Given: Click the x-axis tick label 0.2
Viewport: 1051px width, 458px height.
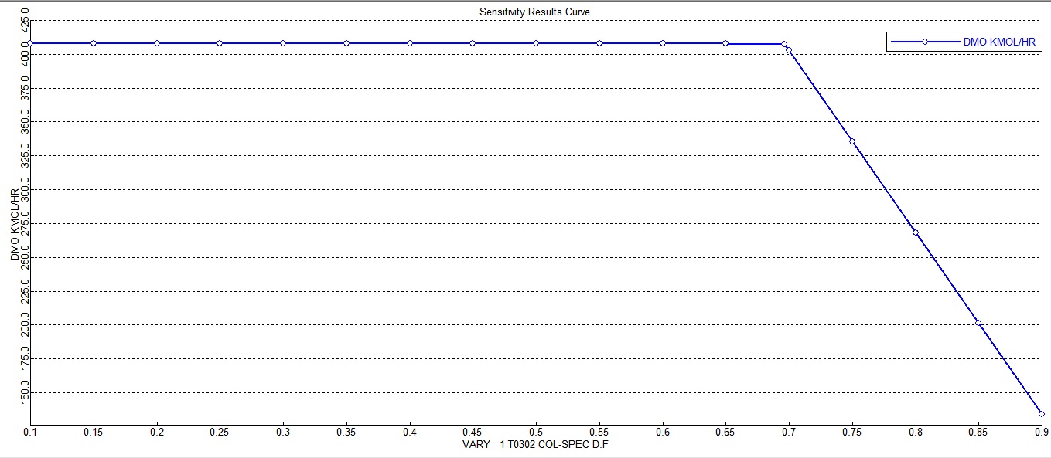Looking at the screenshot, I should (157, 433).
